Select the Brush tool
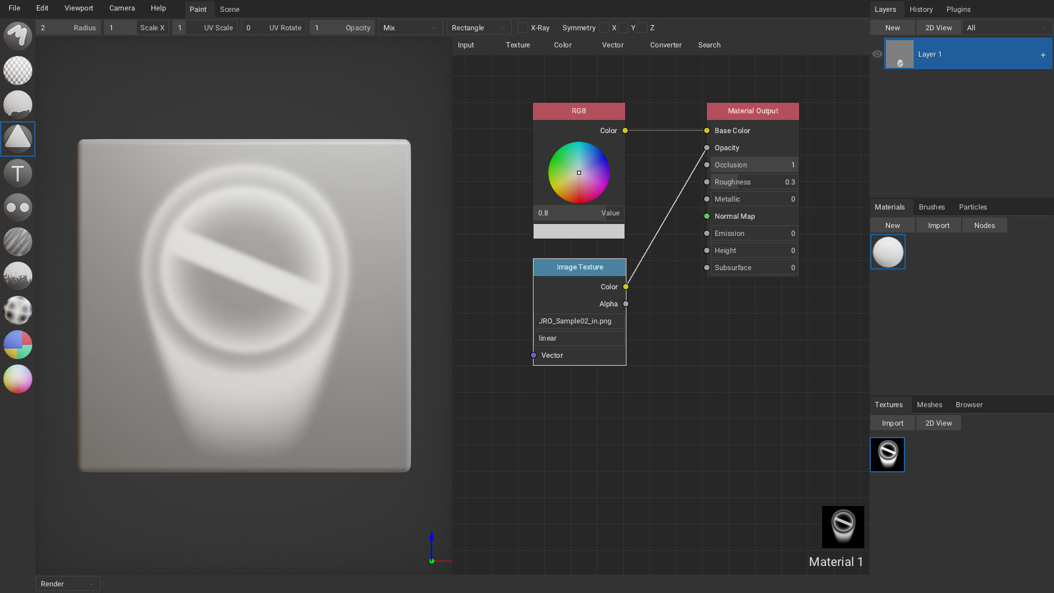This screenshot has width=1054, height=593. (18, 36)
